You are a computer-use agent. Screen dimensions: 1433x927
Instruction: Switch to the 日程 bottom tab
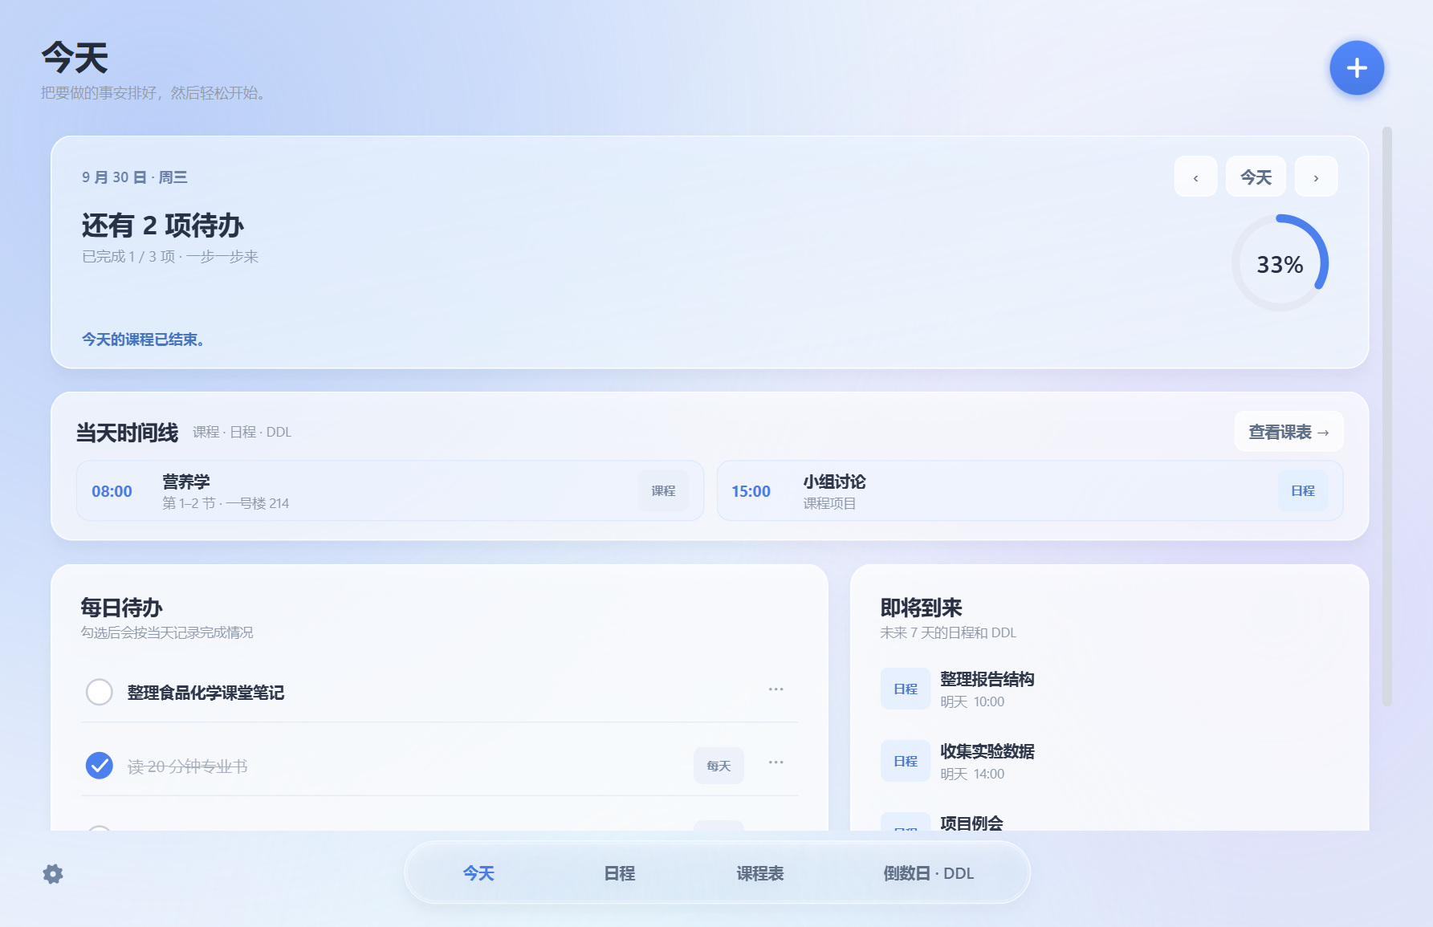tap(620, 873)
